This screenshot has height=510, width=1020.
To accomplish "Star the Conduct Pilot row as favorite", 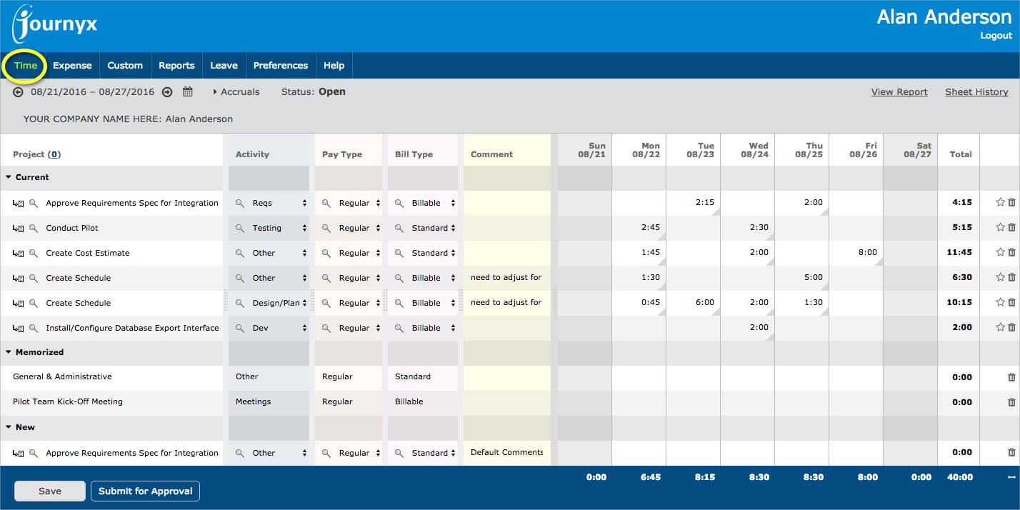I will (1000, 227).
